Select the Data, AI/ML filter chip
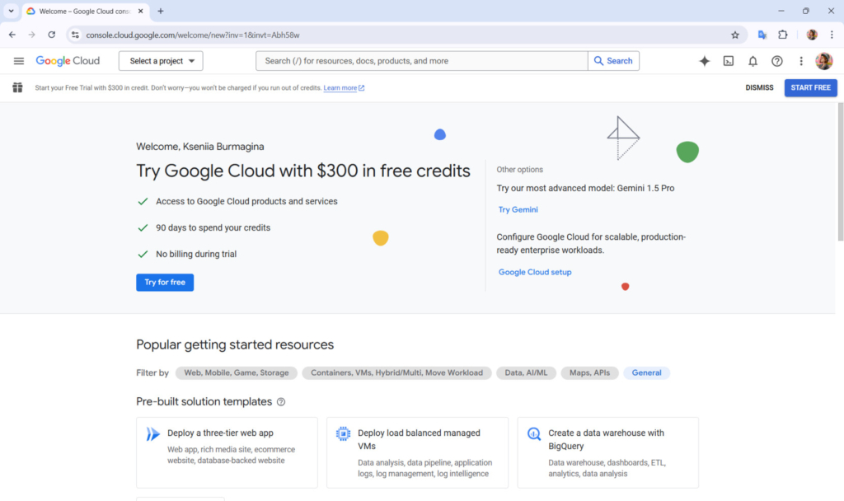The image size is (844, 501). [526, 372]
